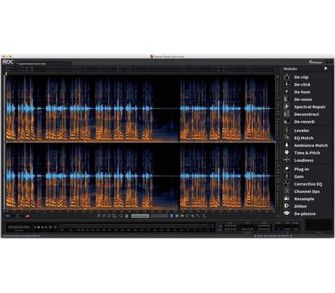Viewport: 335px width, 293px height.
Task: Click the timecode display 00:00:00.000
Action: (19, 227)
